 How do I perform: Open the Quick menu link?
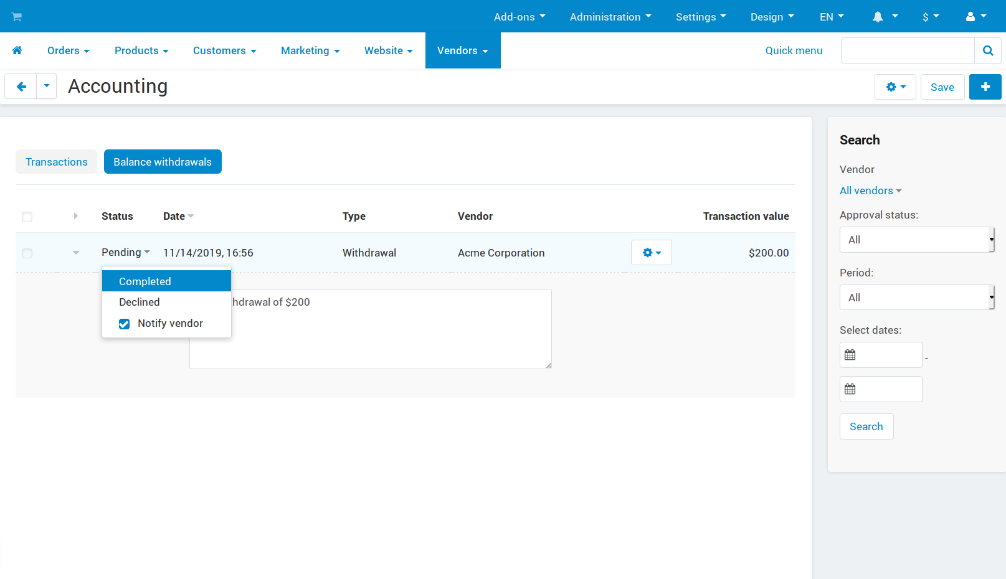(x=794, y=50)
